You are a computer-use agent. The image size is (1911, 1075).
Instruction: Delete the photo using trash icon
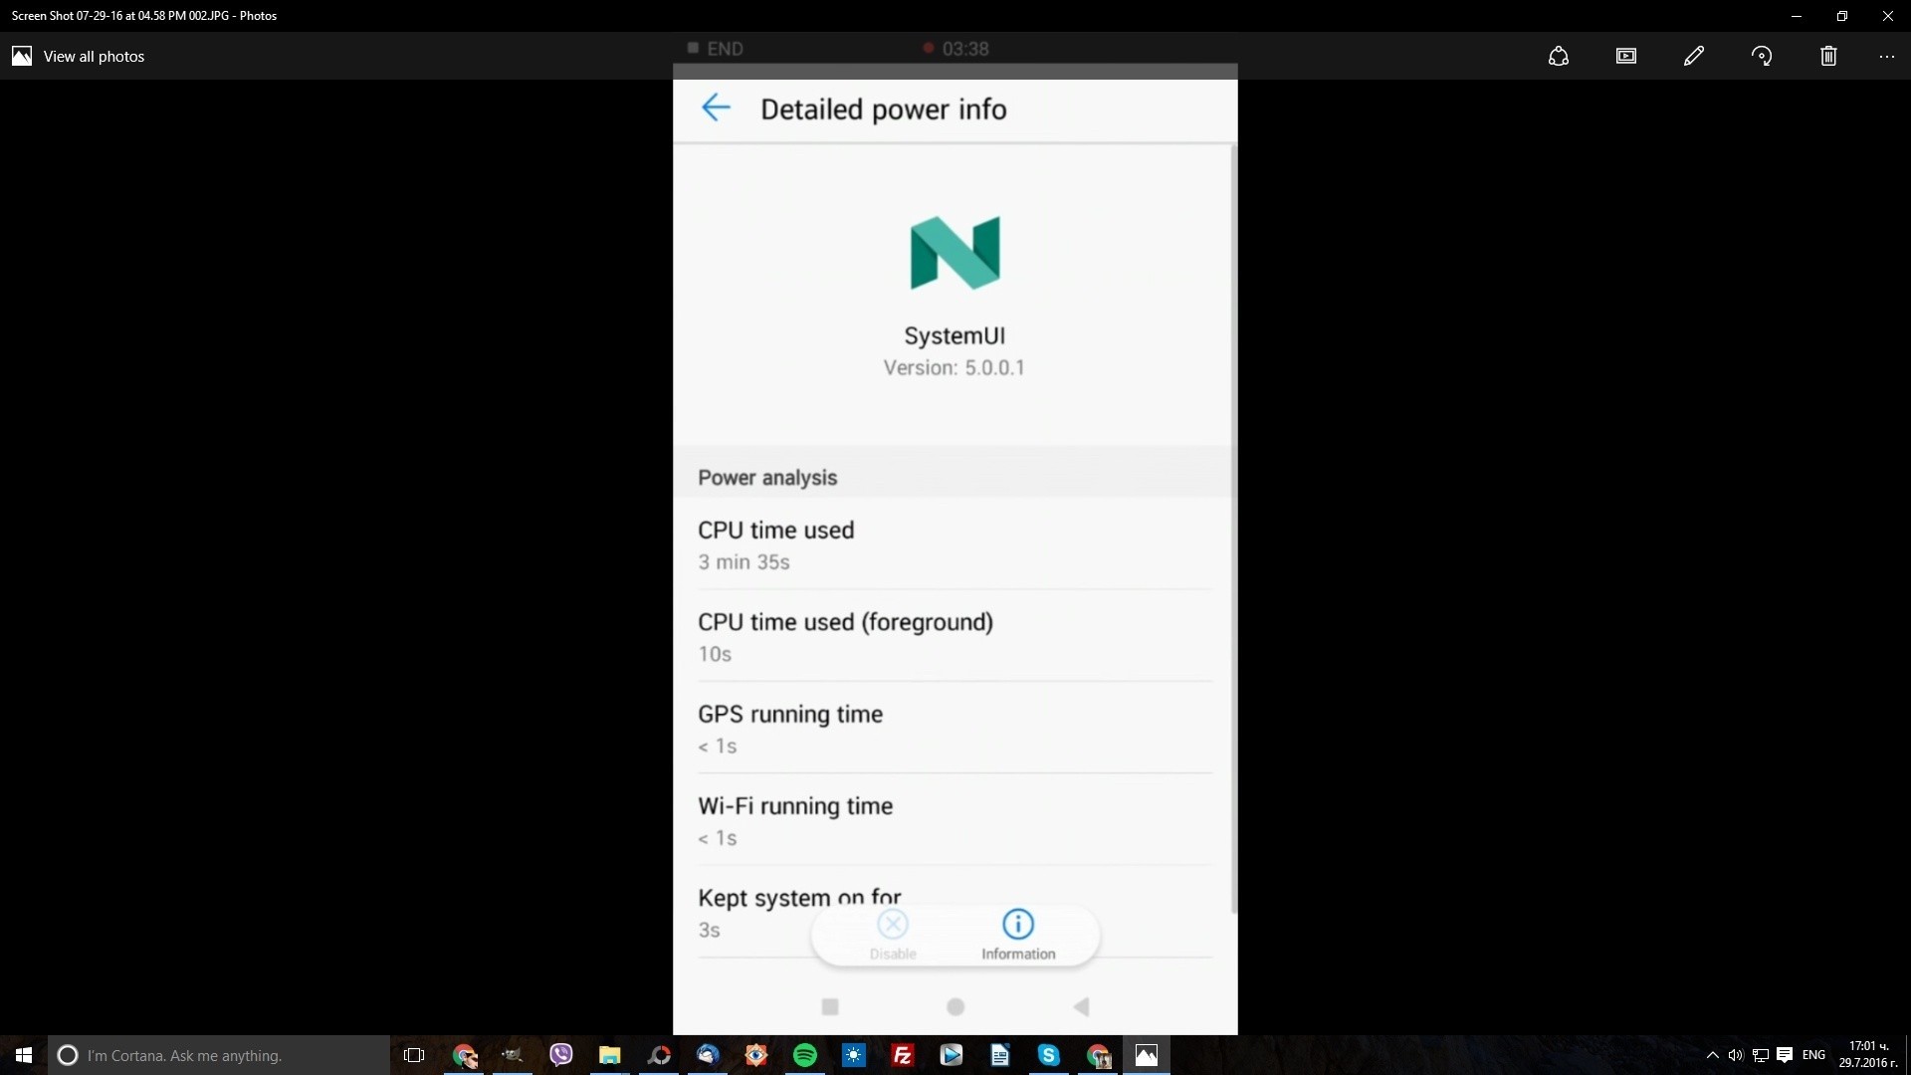[x=1828, y=56]
